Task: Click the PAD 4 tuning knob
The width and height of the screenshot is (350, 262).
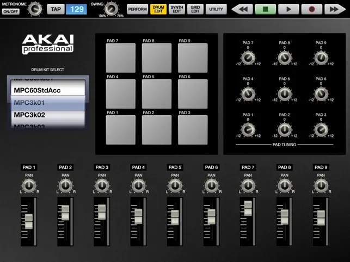Action: pos(248,94)
